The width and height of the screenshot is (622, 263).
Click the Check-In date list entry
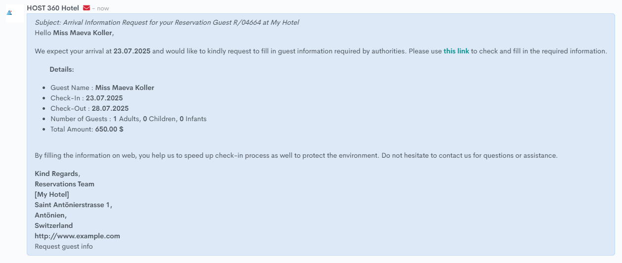click(x=87, y=98)
